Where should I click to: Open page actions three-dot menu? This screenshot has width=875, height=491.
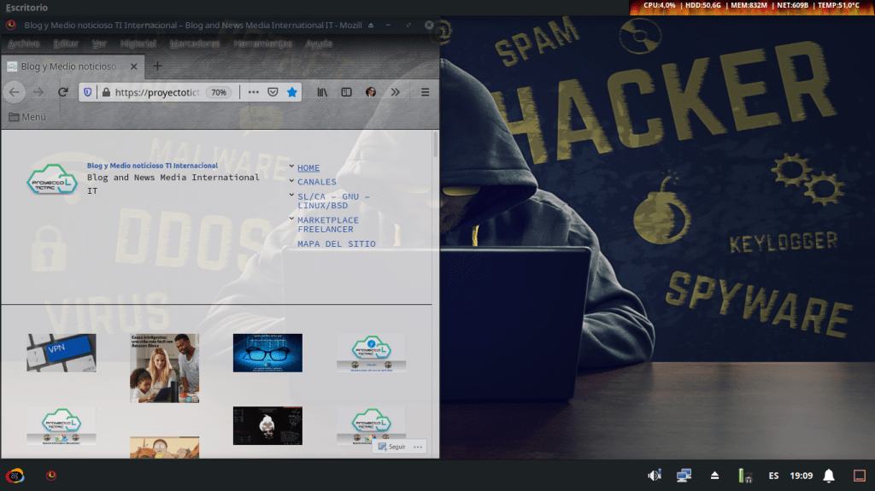[253, 92]
